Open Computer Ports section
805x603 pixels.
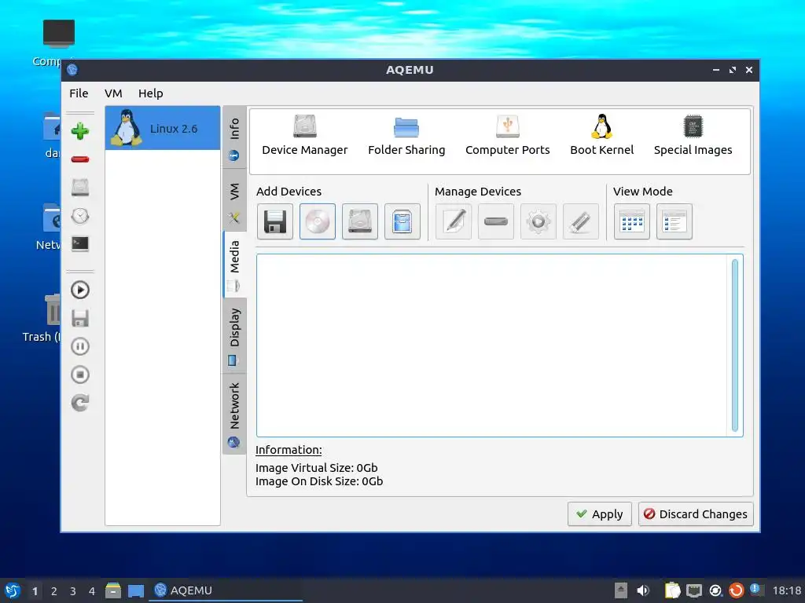(x=507, y=136)
